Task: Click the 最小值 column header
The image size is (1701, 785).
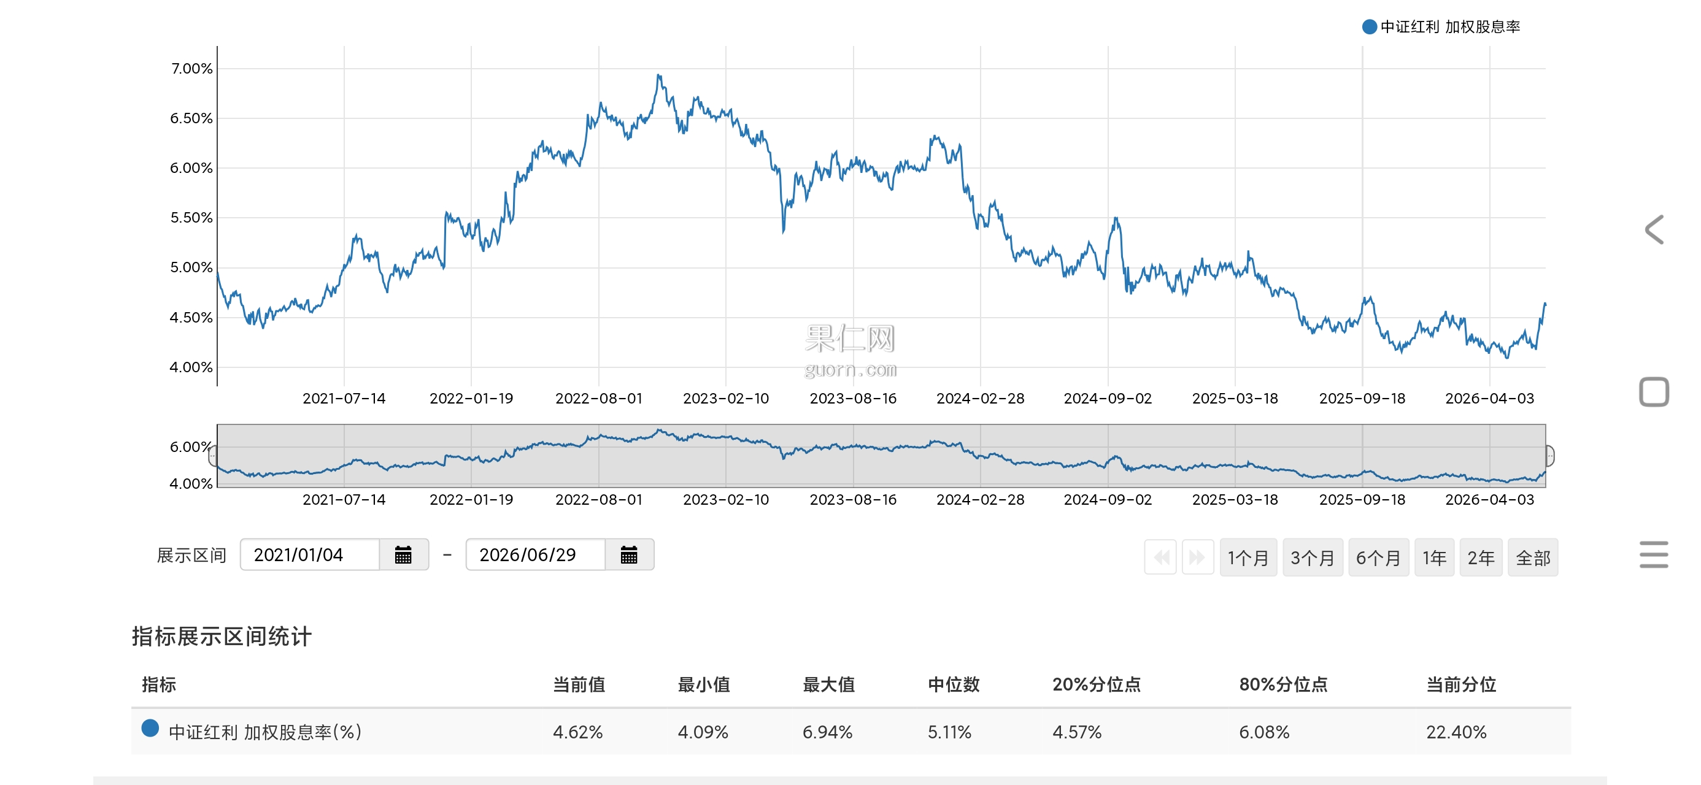Action: pos(704,684)
